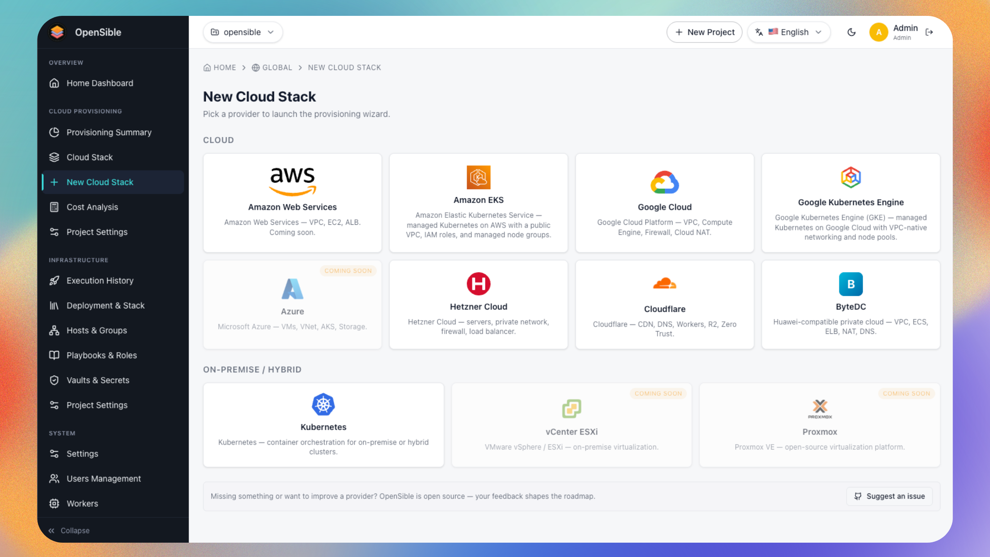
Task: Click Amazon EKS title text
Action: [478, 200]
